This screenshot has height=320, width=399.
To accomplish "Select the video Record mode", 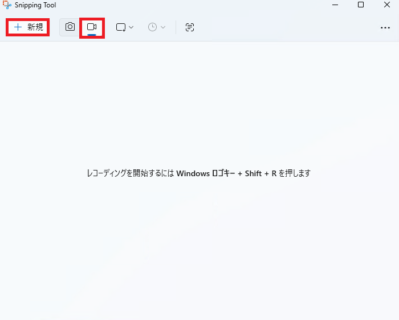I will (x=91, y=27).
